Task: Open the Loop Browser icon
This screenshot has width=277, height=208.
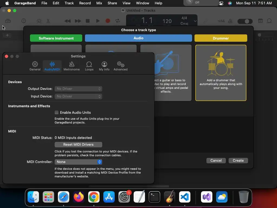Action: pos(269,21)
